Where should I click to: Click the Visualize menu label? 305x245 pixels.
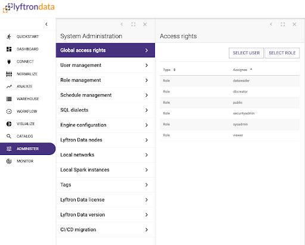[26, 124]
